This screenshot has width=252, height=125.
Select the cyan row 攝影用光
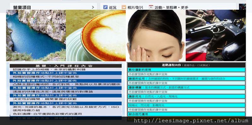click(186, 96)
